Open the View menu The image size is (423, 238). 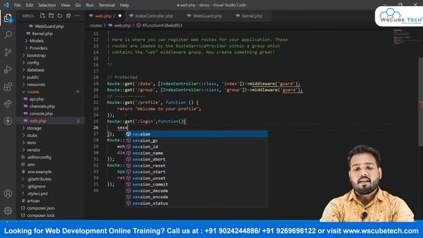(65, 5)
